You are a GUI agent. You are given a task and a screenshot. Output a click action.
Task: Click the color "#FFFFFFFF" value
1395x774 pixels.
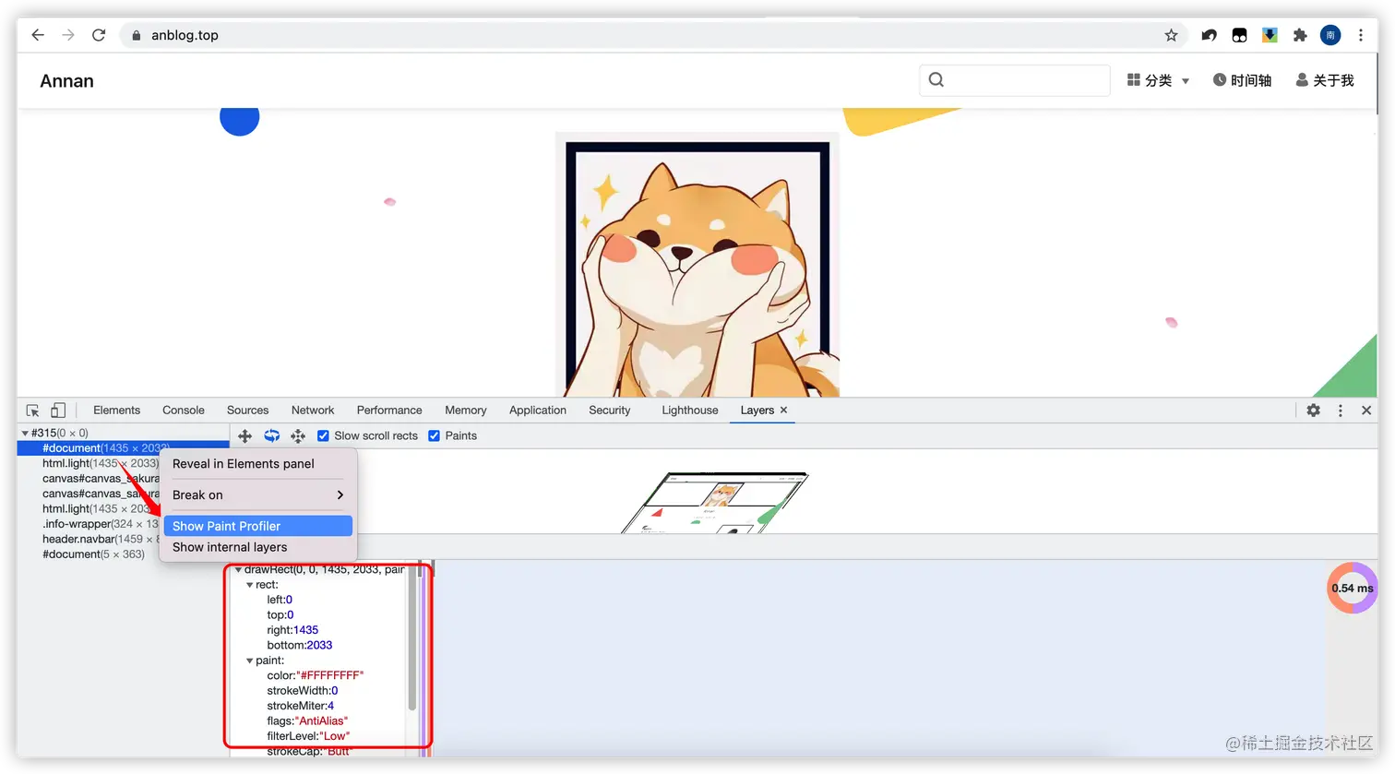330,675
